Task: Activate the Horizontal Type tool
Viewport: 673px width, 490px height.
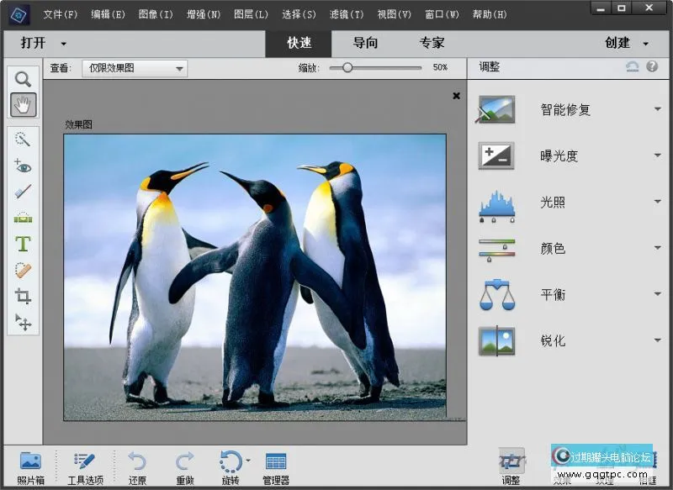Action: [x=23, y=245]
